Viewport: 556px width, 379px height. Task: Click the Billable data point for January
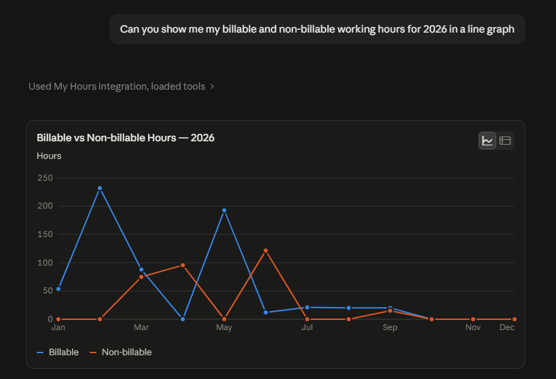[58, 289]
